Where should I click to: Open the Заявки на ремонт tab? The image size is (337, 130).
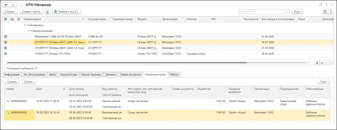[131, 74]
